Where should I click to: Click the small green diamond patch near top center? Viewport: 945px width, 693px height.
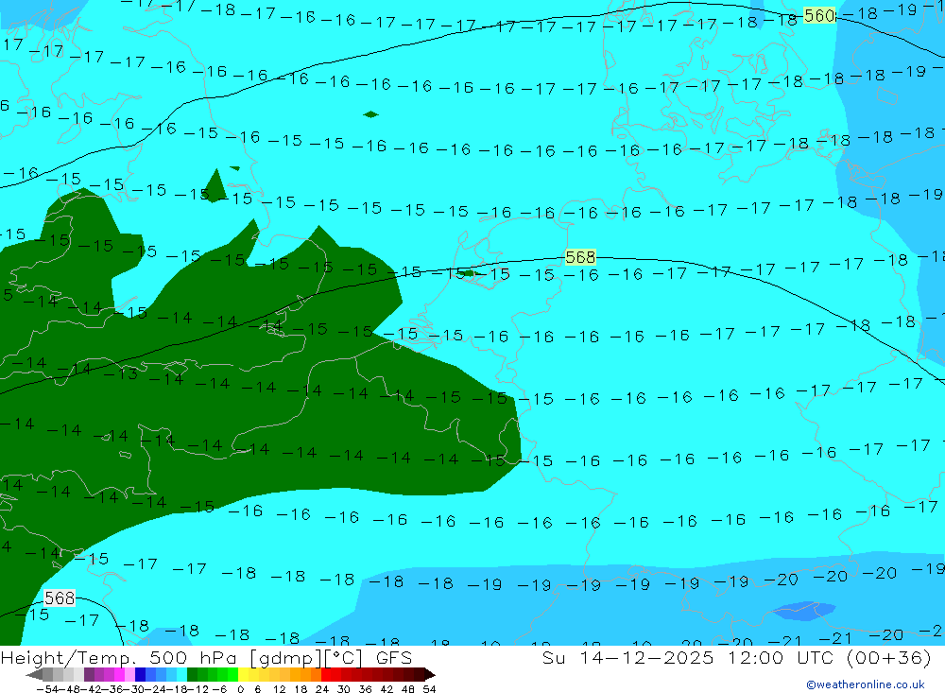point(370,114)
